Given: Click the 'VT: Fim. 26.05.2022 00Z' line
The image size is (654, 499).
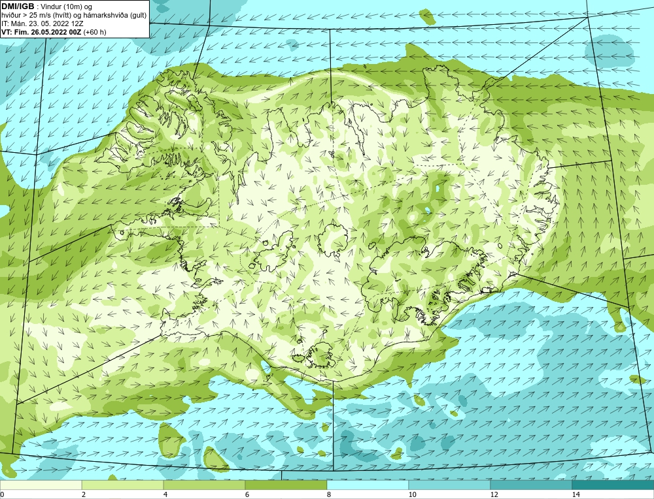Looking at the screenshot, I should click(54, 32).
